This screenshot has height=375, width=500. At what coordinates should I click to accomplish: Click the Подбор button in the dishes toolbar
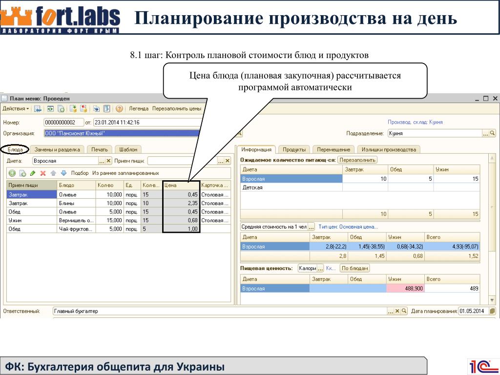(80, 173)
